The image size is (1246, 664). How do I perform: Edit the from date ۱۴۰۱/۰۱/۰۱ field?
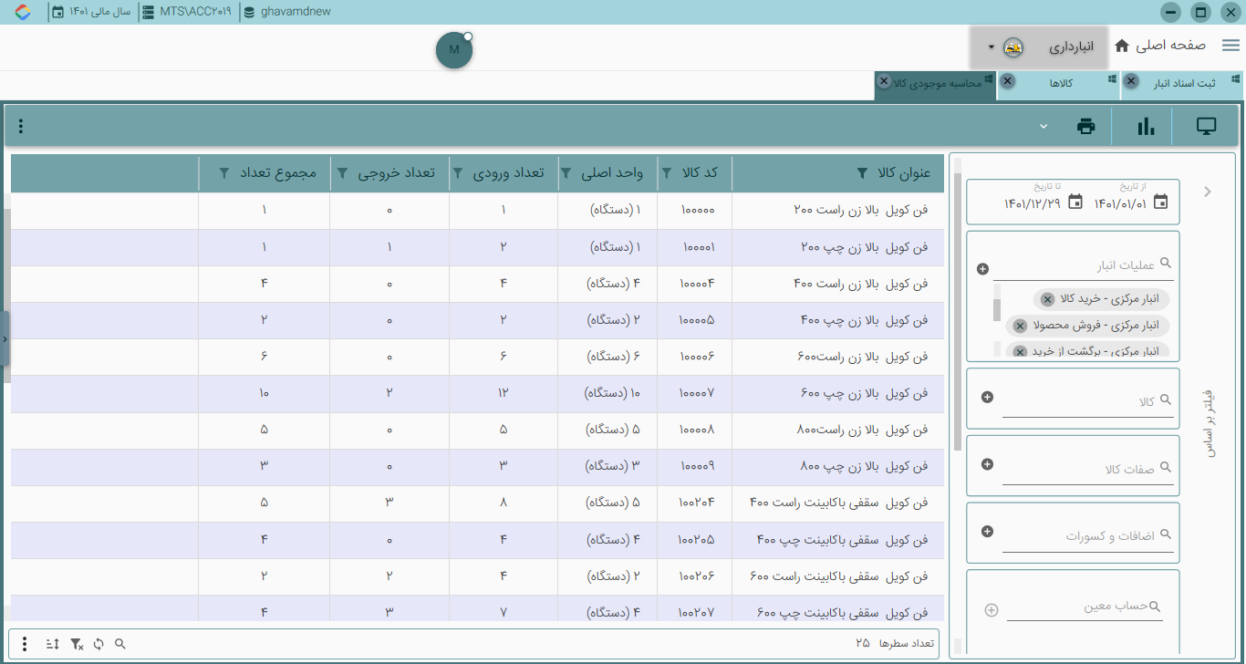click(x=1120, y=202)
